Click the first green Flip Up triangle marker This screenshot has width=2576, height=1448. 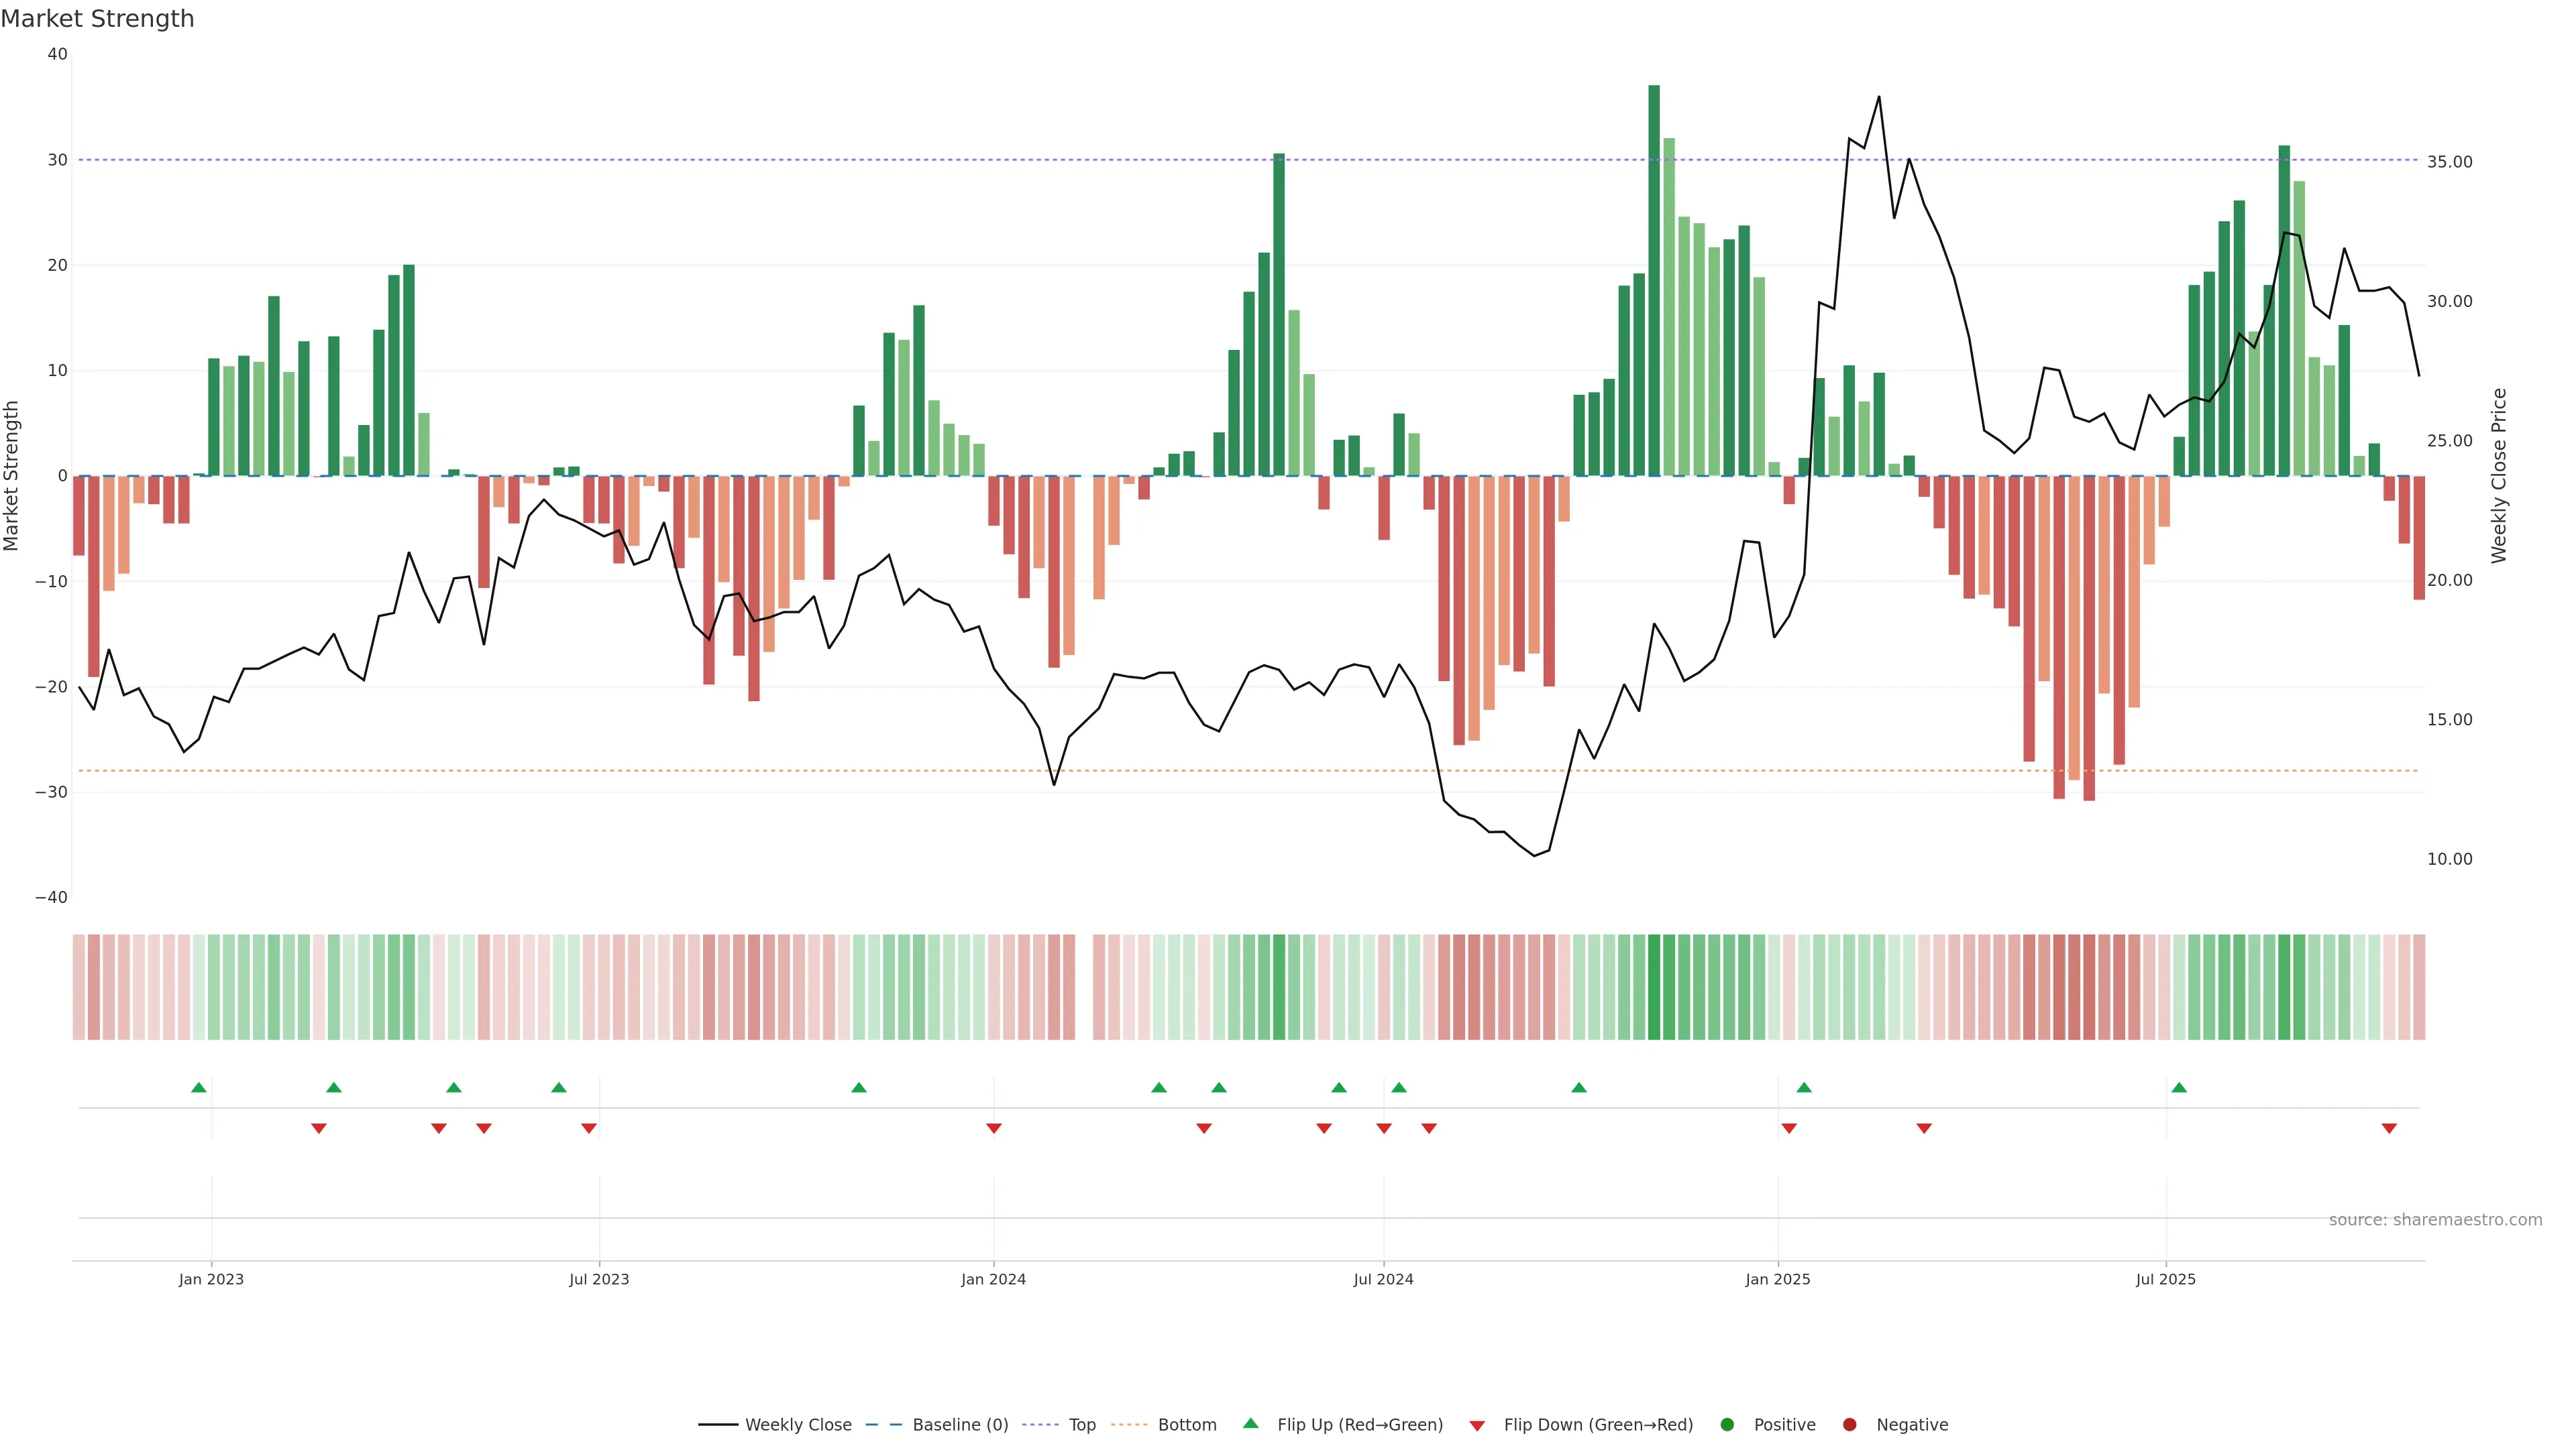click(199, 1087)
